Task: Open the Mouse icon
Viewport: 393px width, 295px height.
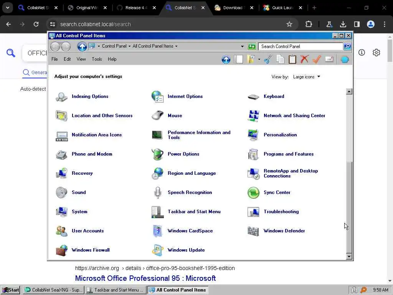Action: click(157, 116)
